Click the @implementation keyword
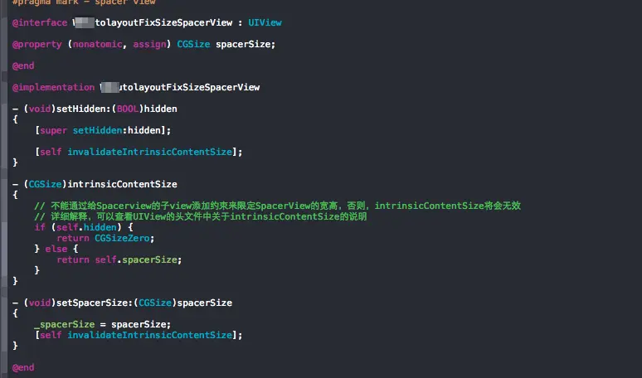Viewport: 642px width, 378px height. pos(53,88)
